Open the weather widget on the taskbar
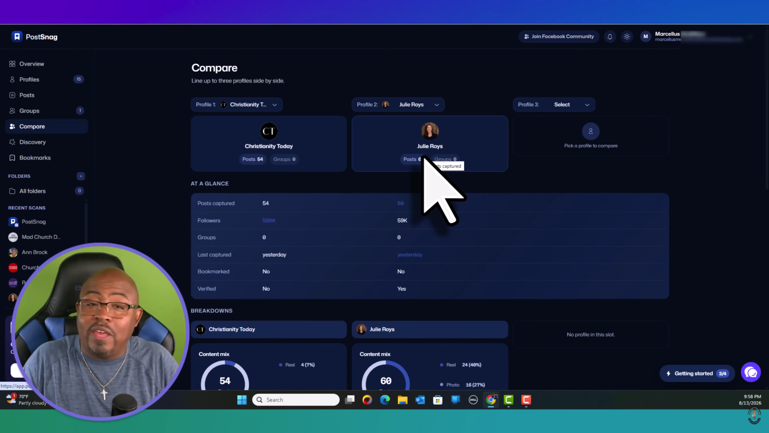Image resolution: width=769 pixels, height=433 pixels. [27, 400]
